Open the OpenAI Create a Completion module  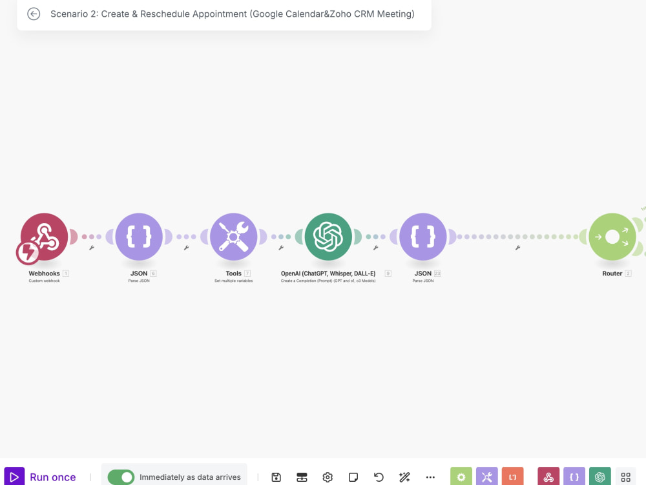point(328,236)
